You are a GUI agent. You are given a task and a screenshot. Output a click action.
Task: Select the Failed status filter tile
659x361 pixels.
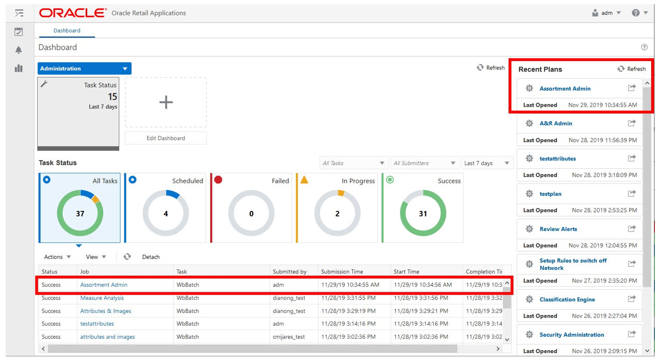pyautogui.click(x=251, y=208)
